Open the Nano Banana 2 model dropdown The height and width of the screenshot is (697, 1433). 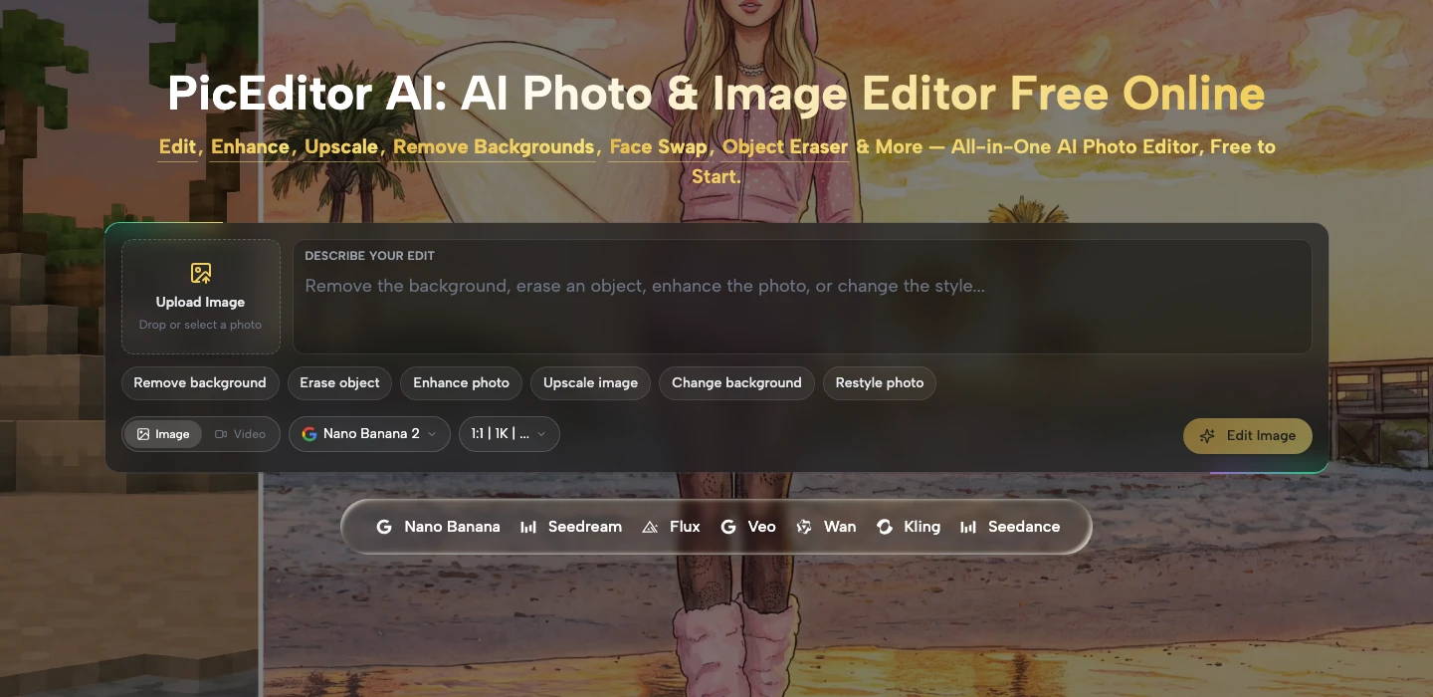369,434
